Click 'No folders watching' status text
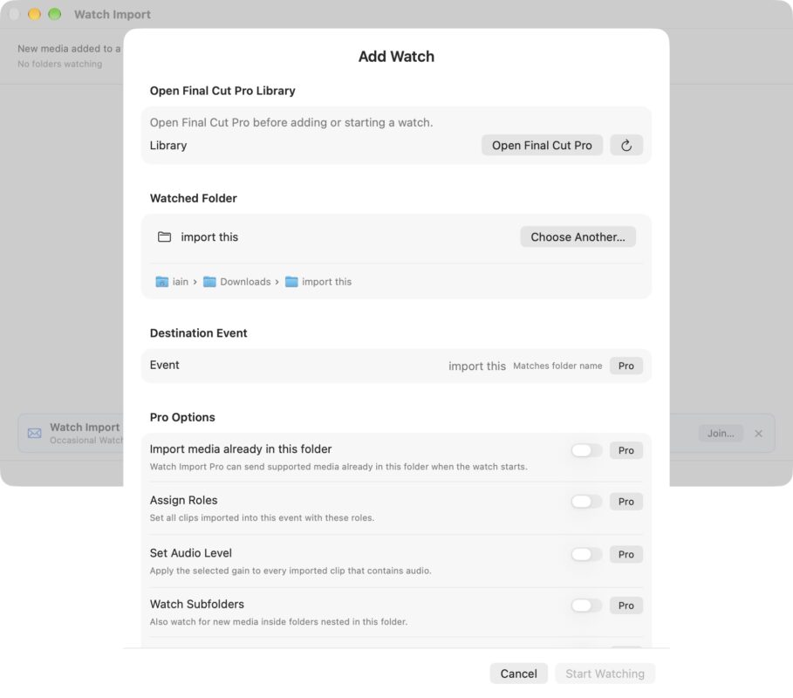The image size is (793, 698). [59, 64]
